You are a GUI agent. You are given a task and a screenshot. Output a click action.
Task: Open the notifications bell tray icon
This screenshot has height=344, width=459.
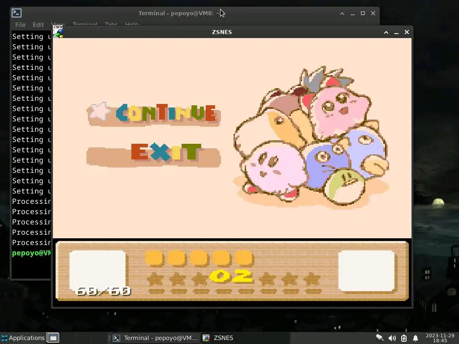pos(416,338)
